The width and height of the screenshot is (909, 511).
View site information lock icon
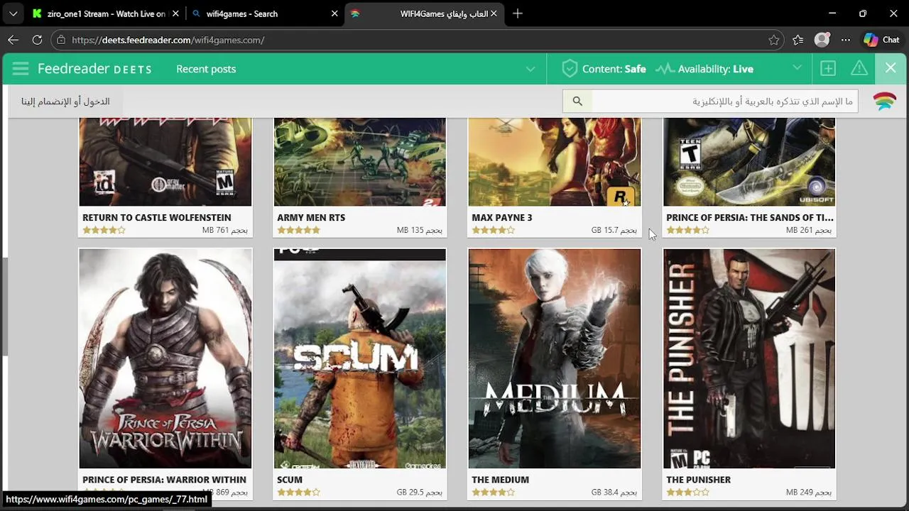point(61,40)
